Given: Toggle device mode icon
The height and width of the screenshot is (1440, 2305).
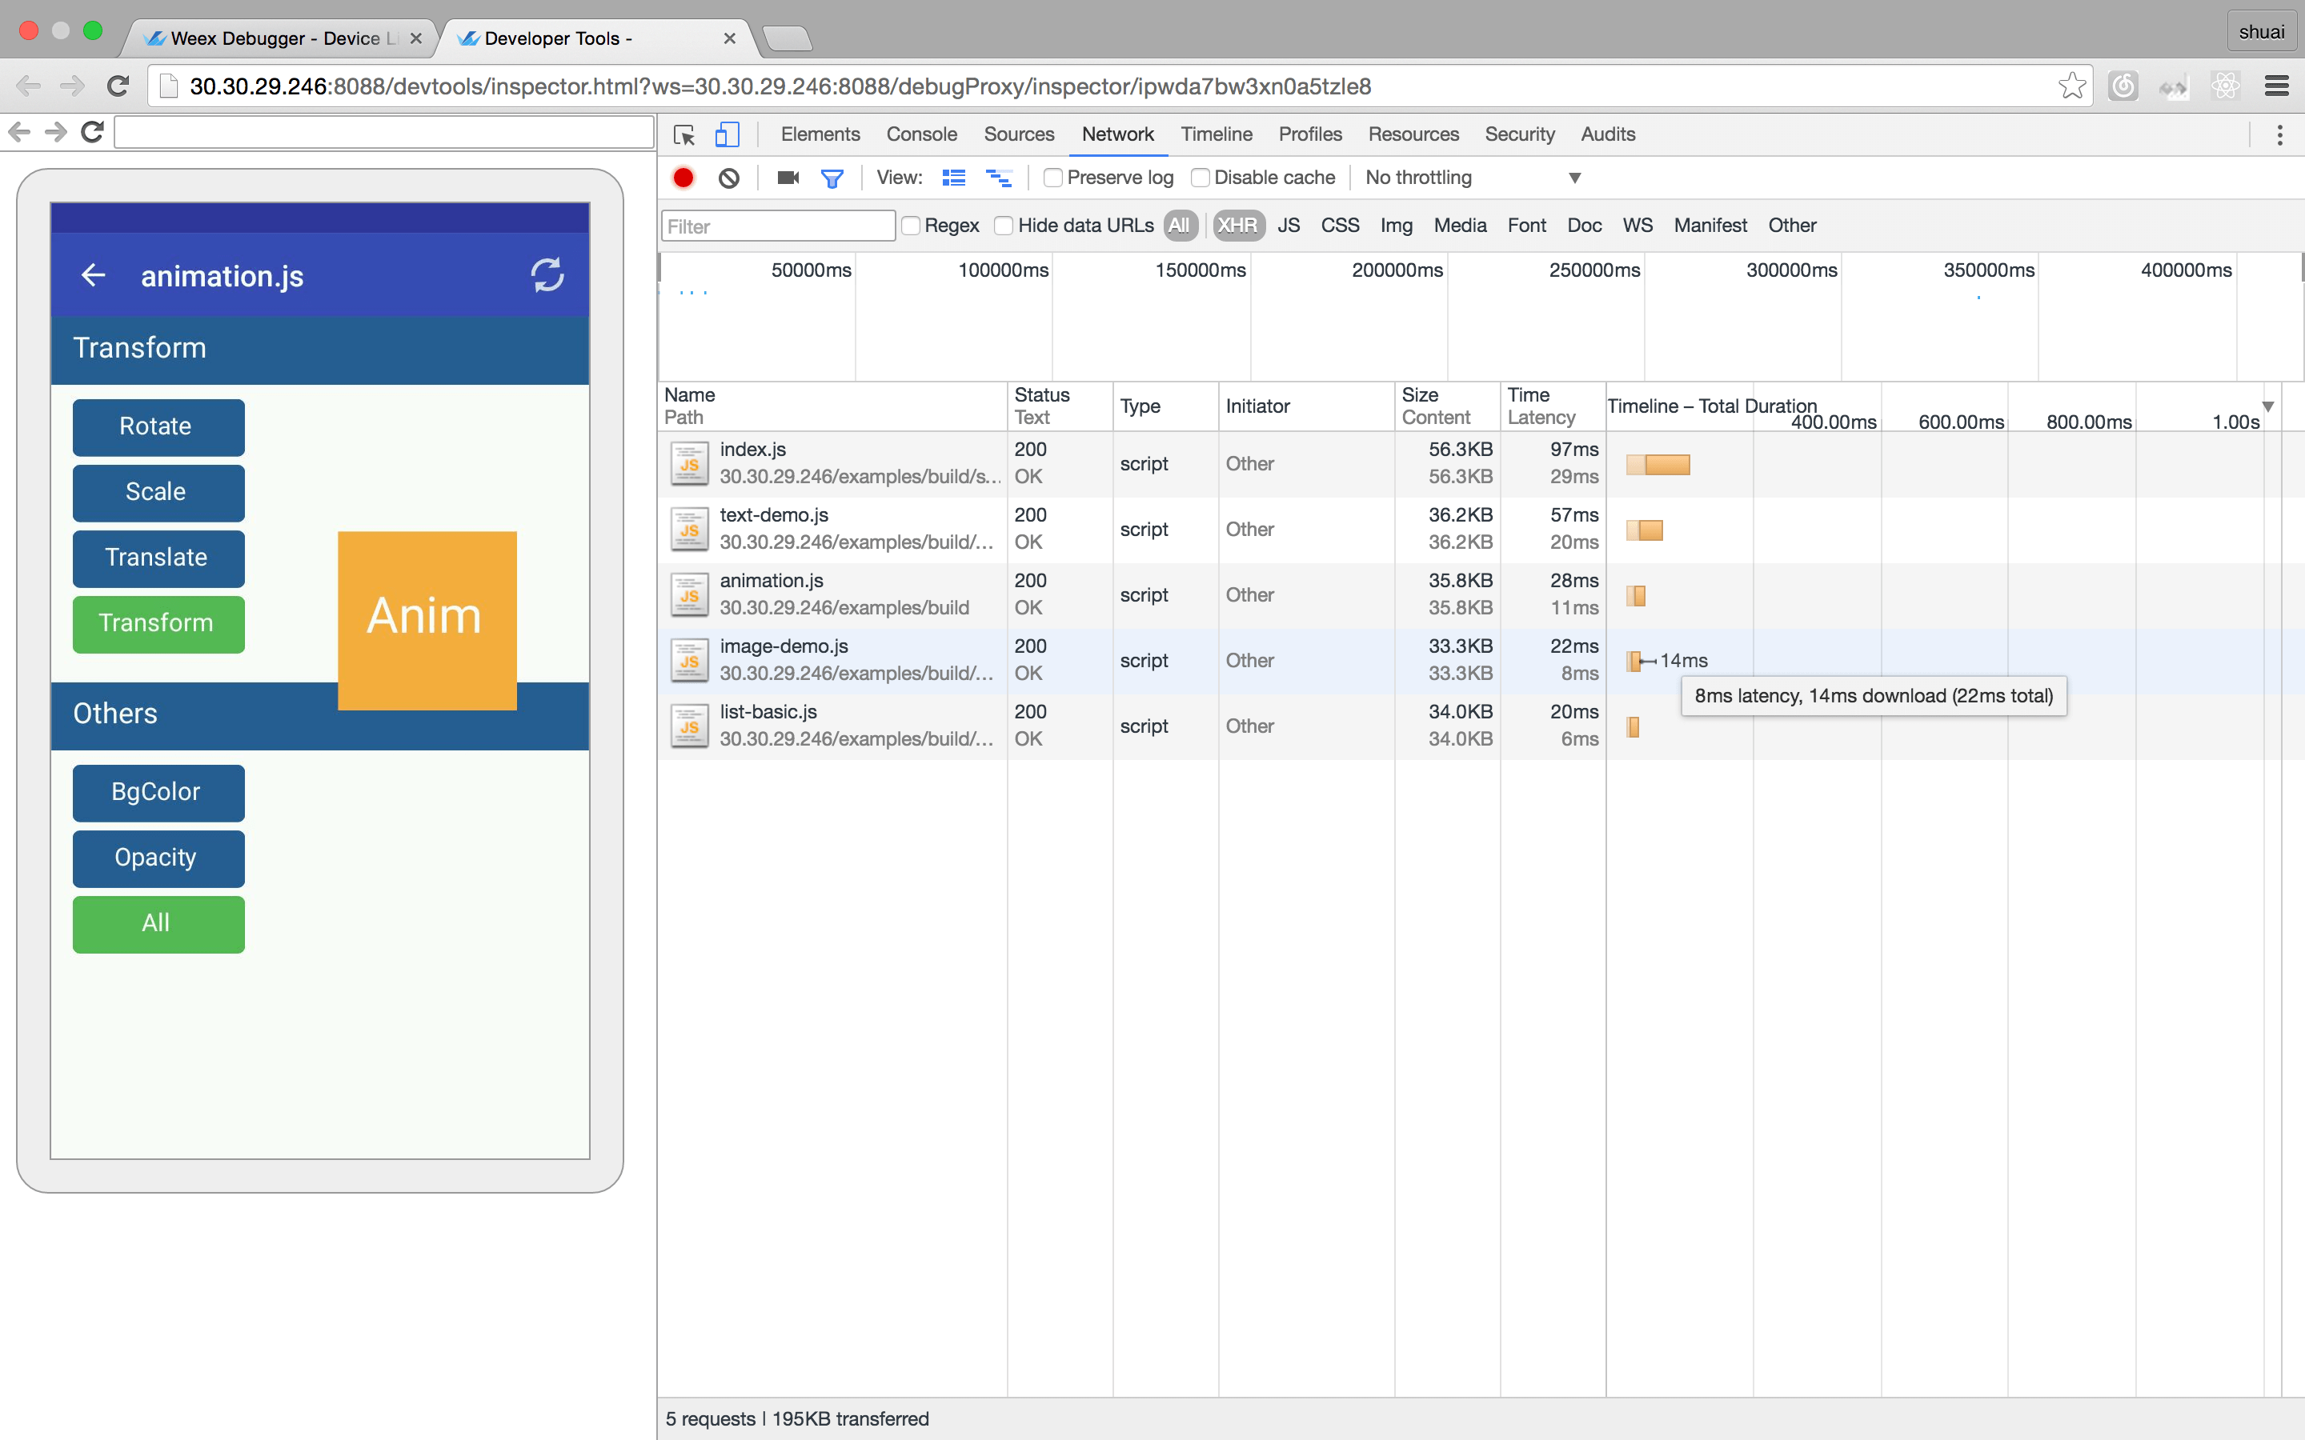Looking at the screenshot, I should tap(727, 134).
